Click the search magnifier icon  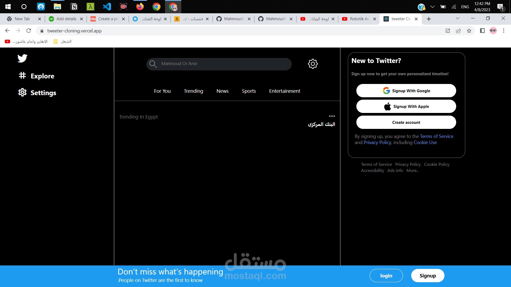click(153, 64)
